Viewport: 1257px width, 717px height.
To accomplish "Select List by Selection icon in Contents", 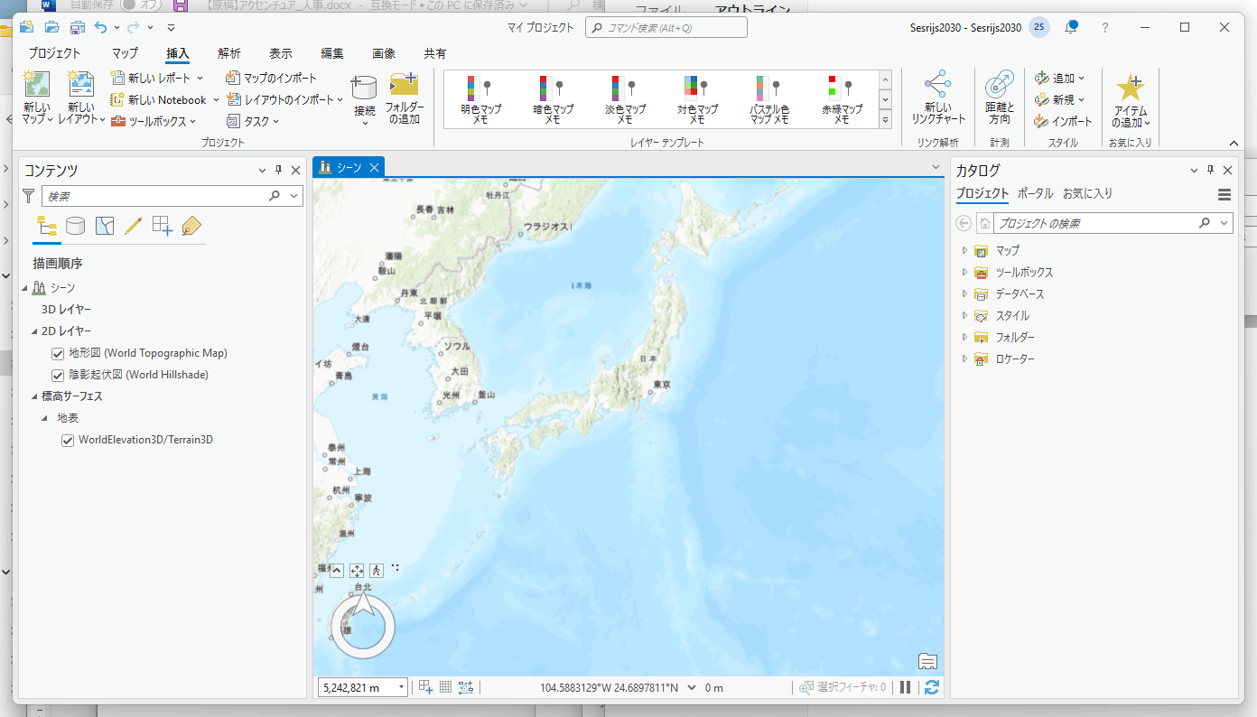I will pos(105,227).
